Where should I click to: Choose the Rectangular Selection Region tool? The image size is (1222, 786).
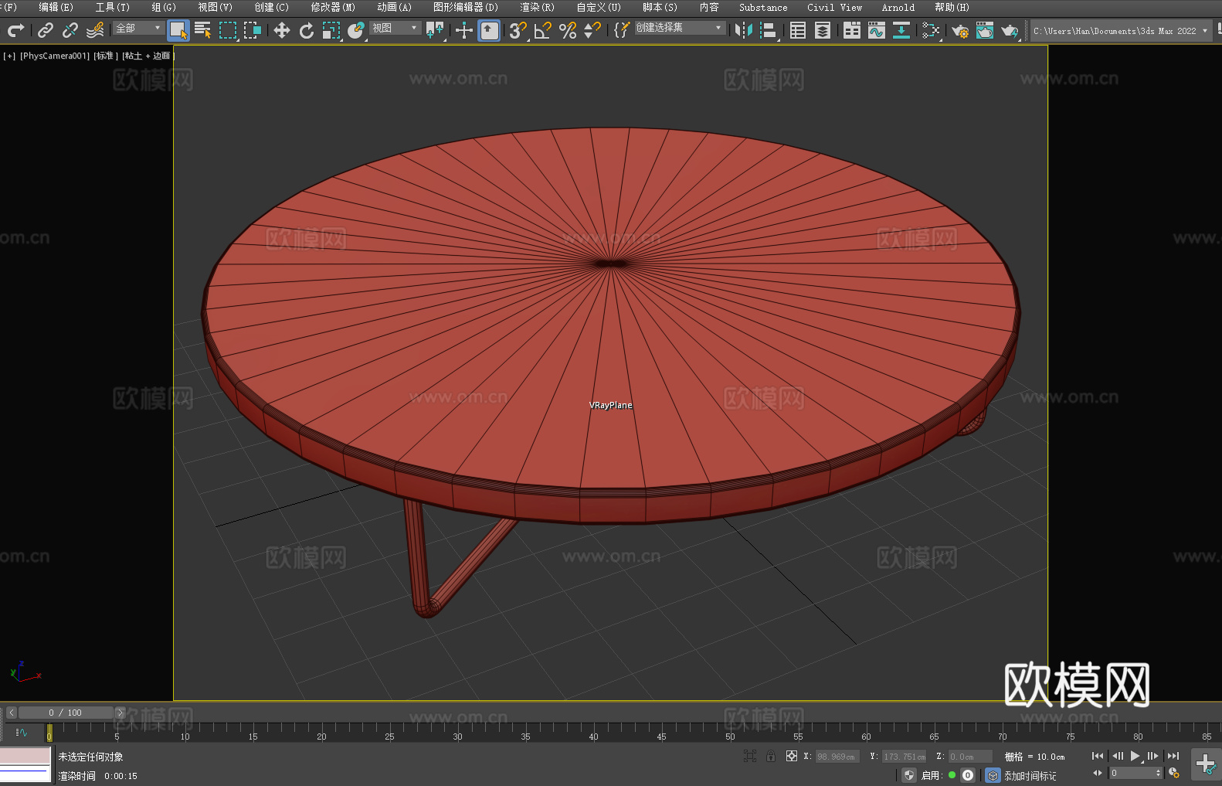228,30
